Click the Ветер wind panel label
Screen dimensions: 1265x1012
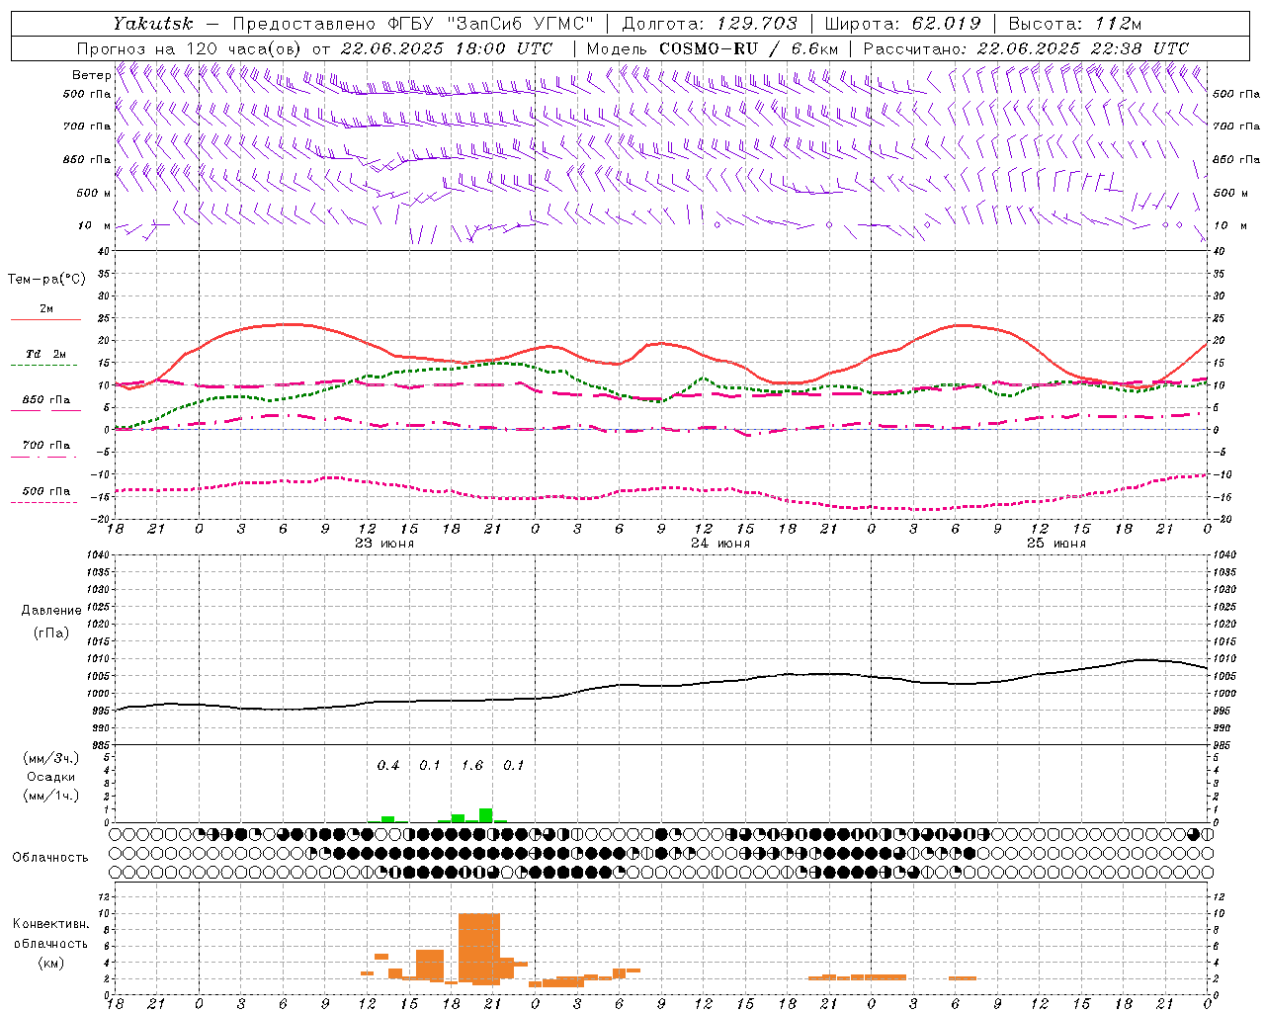coord(91,75)
